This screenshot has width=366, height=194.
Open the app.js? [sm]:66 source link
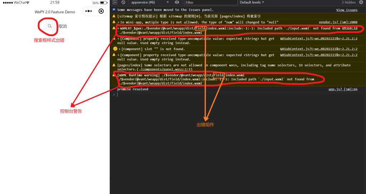[343, 89]
